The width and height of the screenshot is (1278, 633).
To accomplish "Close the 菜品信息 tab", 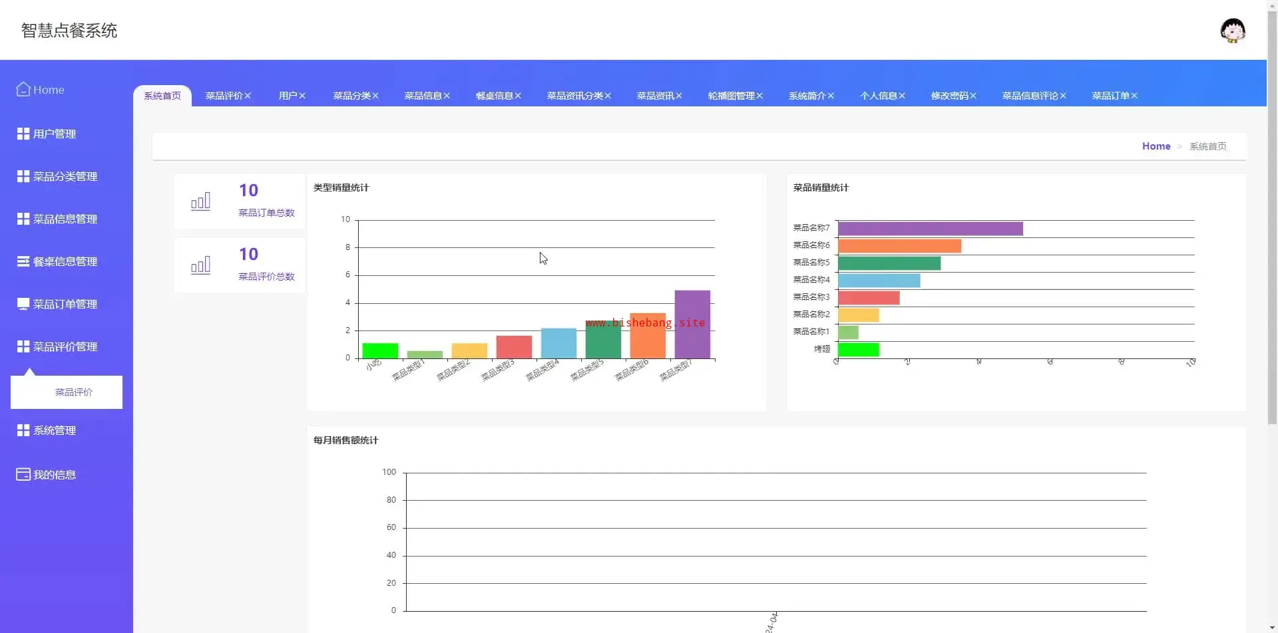I will click(x=447, y=96).
